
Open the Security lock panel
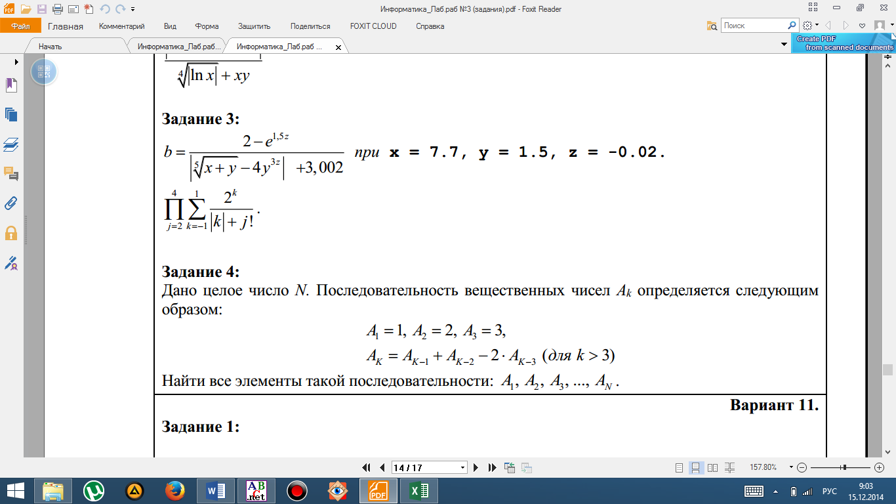click(10, 233)
